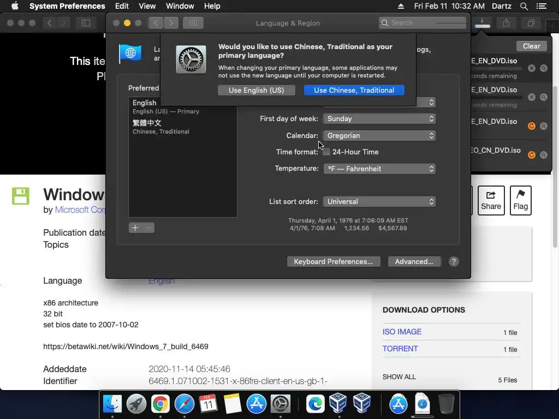Add a preferred language with plus button
The height and width of the screenshot is (419, 559).
pyautogui.click(x=135, y=228)
